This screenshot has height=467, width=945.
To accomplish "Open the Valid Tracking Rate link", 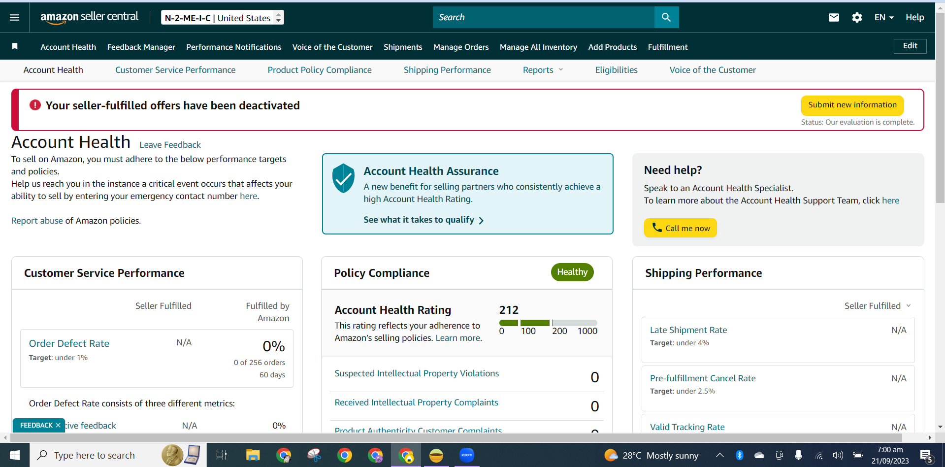I will pos(687,427).
